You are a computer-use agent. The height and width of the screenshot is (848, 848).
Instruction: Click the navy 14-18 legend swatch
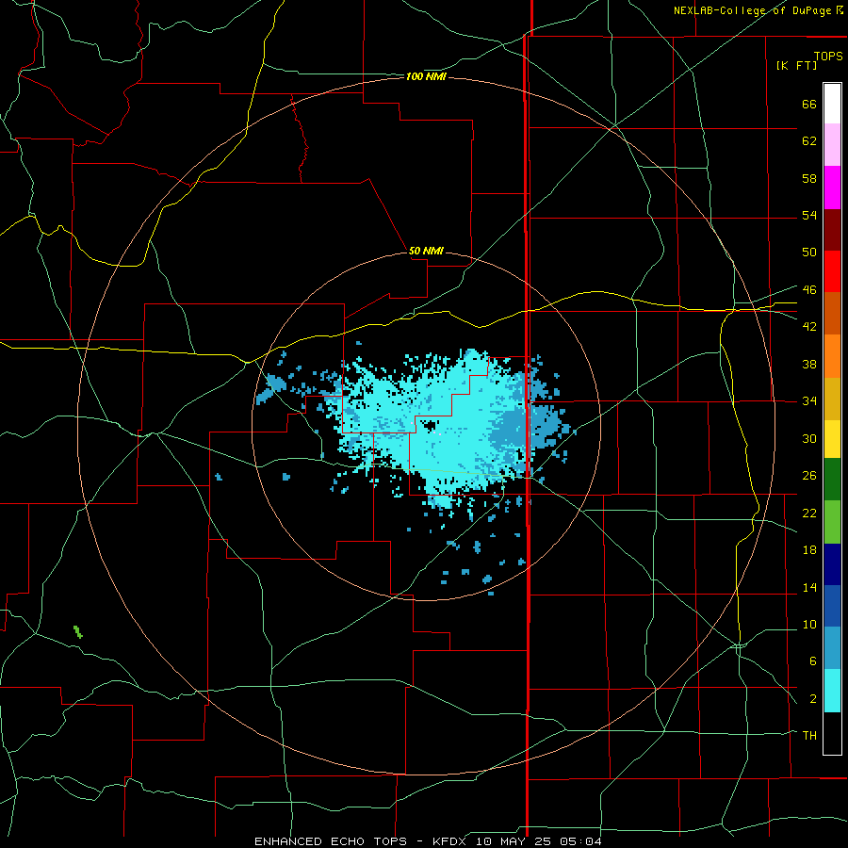pyautogui.click(x=832, y=564)
